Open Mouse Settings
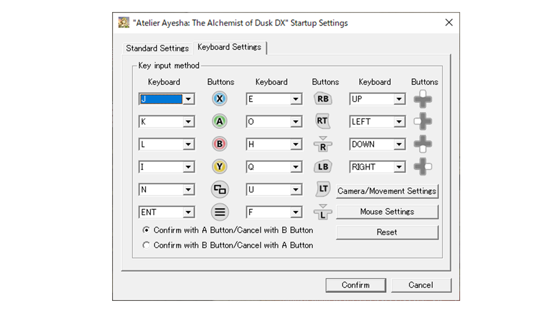Screen dimensions: 558x314 tap(387, 212)
